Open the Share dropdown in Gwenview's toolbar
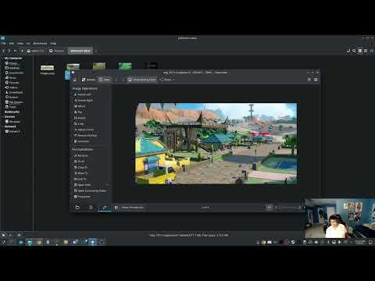This screenshot has height=281, width=375. pos(167,80)
